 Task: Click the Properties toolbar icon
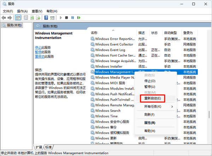tap(26, 18)
